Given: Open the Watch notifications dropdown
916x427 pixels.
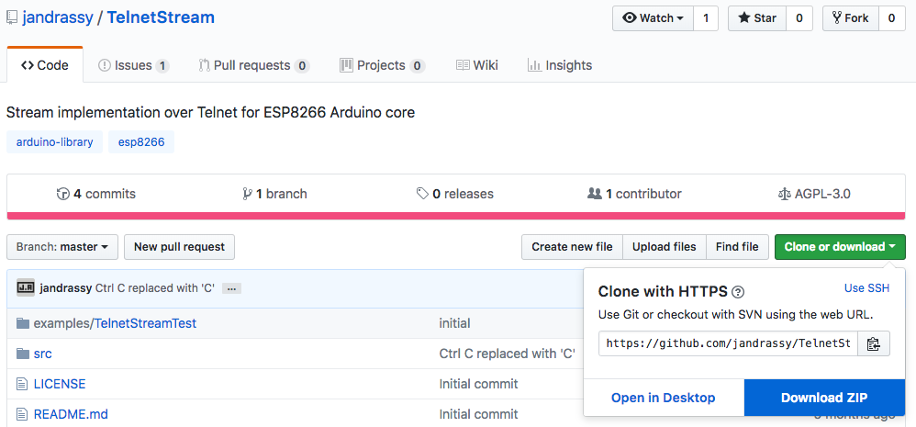Looking at the screenshot, I should 653,18.
